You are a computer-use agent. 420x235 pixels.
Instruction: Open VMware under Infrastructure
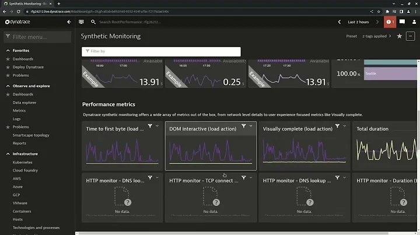coord(20,203)
